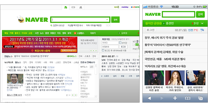Switch to the 톱뉴스 newscast tab
Image resolution: width=208 pixels, height=108 pixels.
[18, 62]
